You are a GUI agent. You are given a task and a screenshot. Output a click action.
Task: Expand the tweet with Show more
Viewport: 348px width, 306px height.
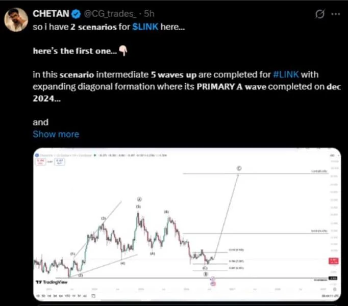click(x=56, y=134)
